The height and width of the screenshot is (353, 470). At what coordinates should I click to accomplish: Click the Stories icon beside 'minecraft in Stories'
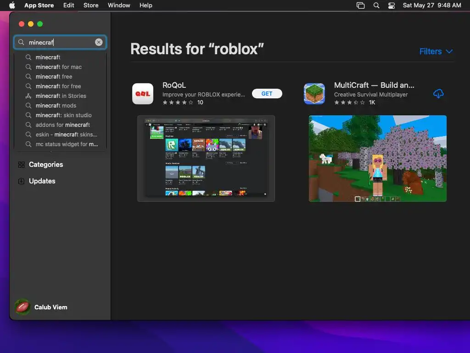click(x=28, y=96)
